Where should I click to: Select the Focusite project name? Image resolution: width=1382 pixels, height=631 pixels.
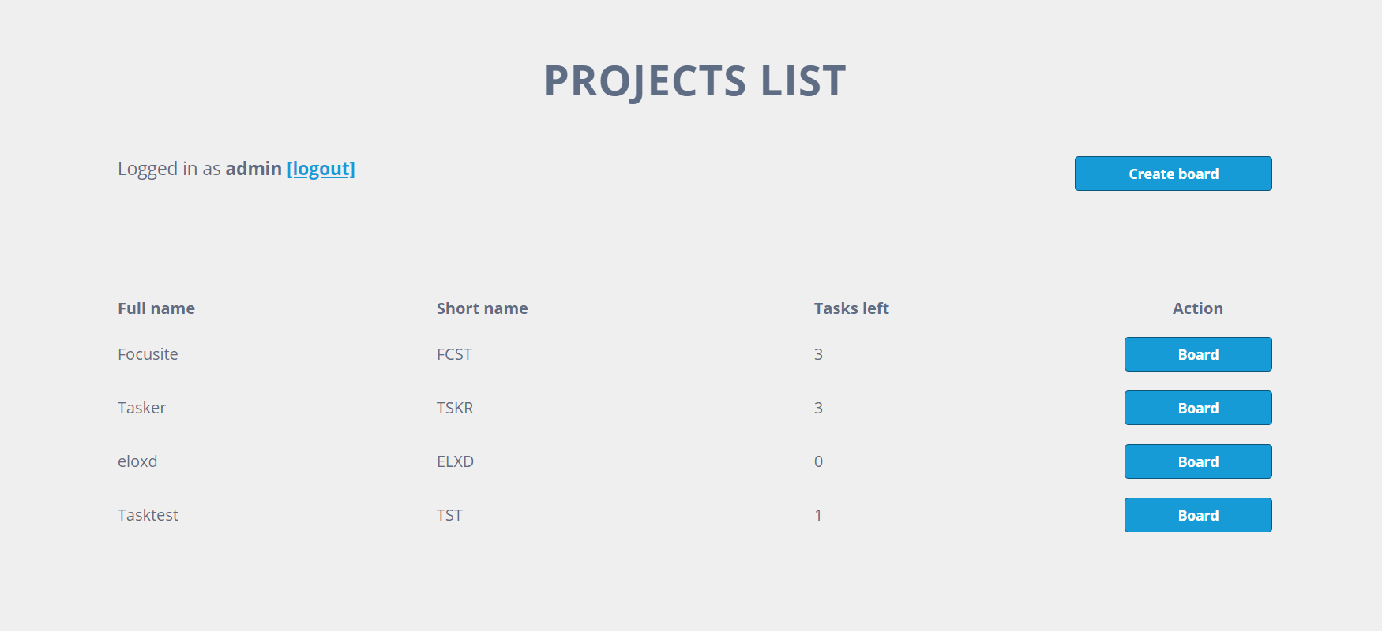coord(148,354)
